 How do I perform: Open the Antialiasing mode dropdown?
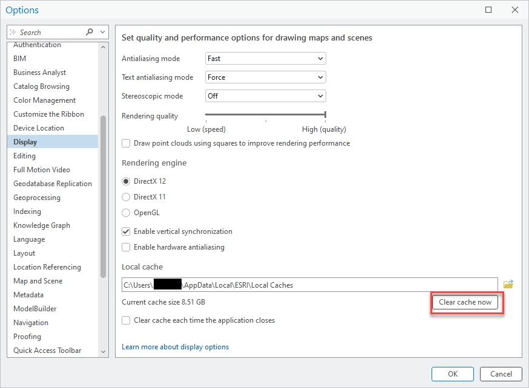(319, 58)
